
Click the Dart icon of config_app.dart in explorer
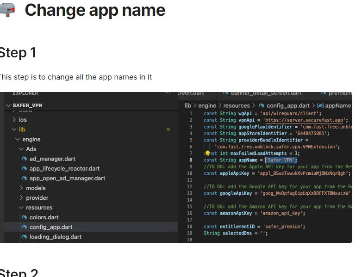[x=24, y=227]
